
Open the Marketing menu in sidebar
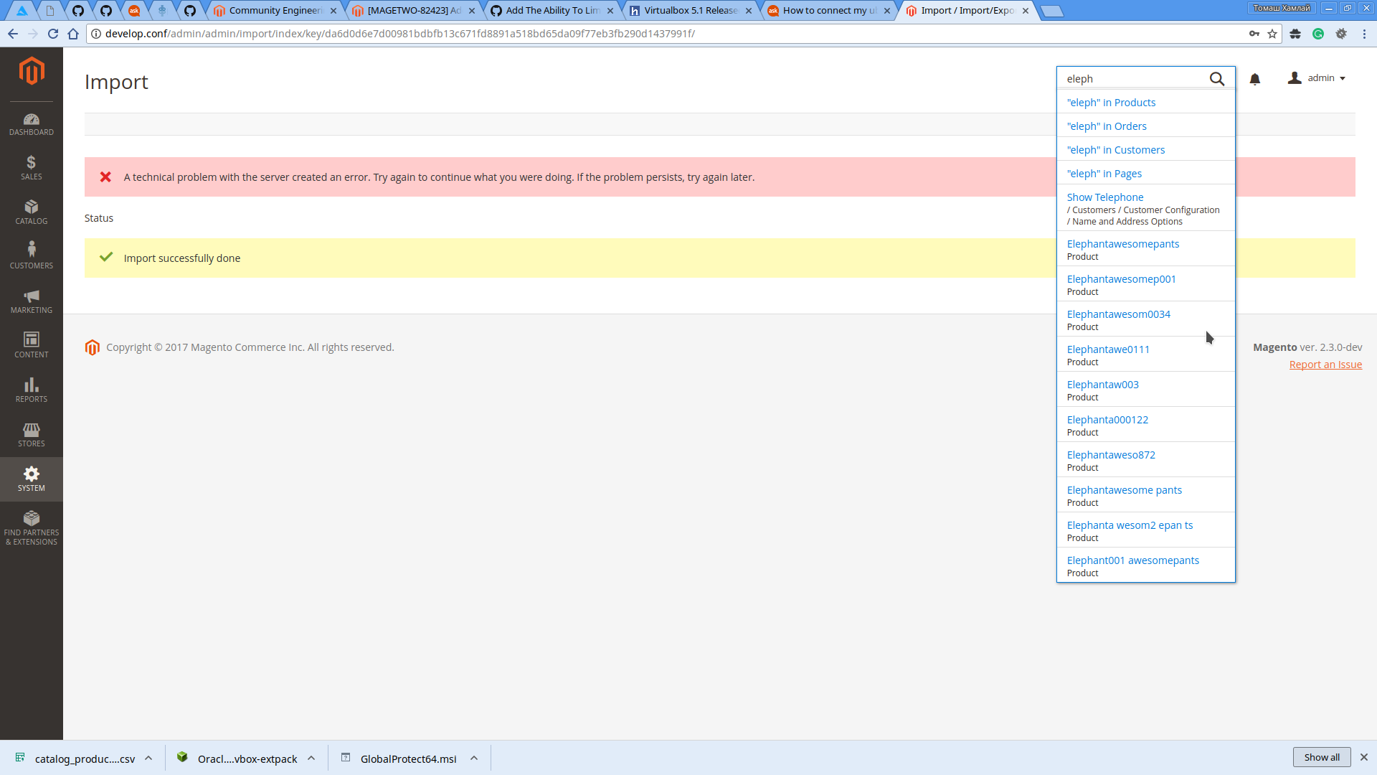coord(32,302)
